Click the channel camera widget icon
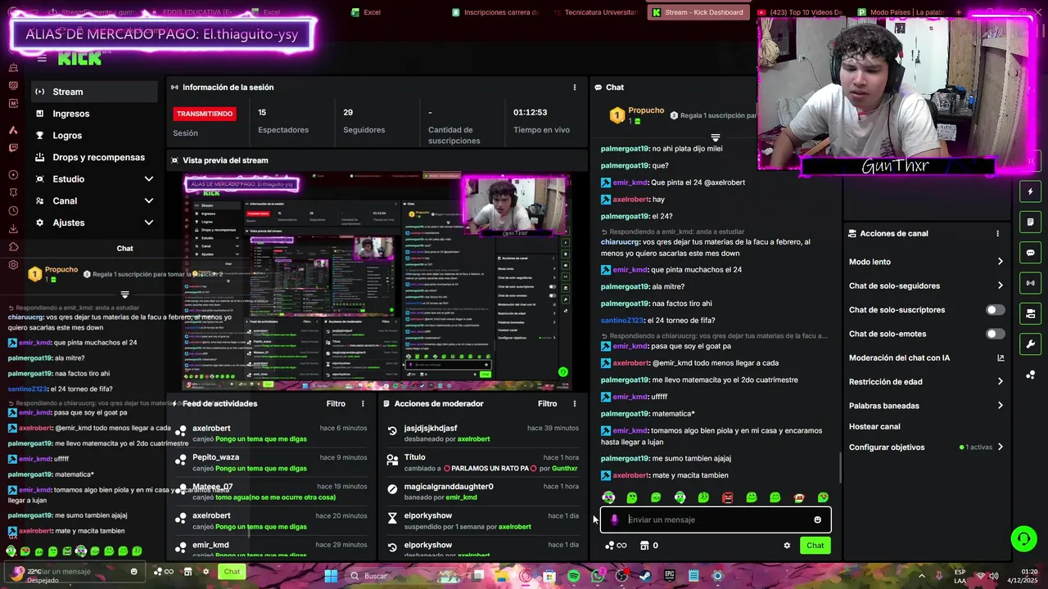The height and width of the screenshot is (589, 1048). tap(1031, 313)
